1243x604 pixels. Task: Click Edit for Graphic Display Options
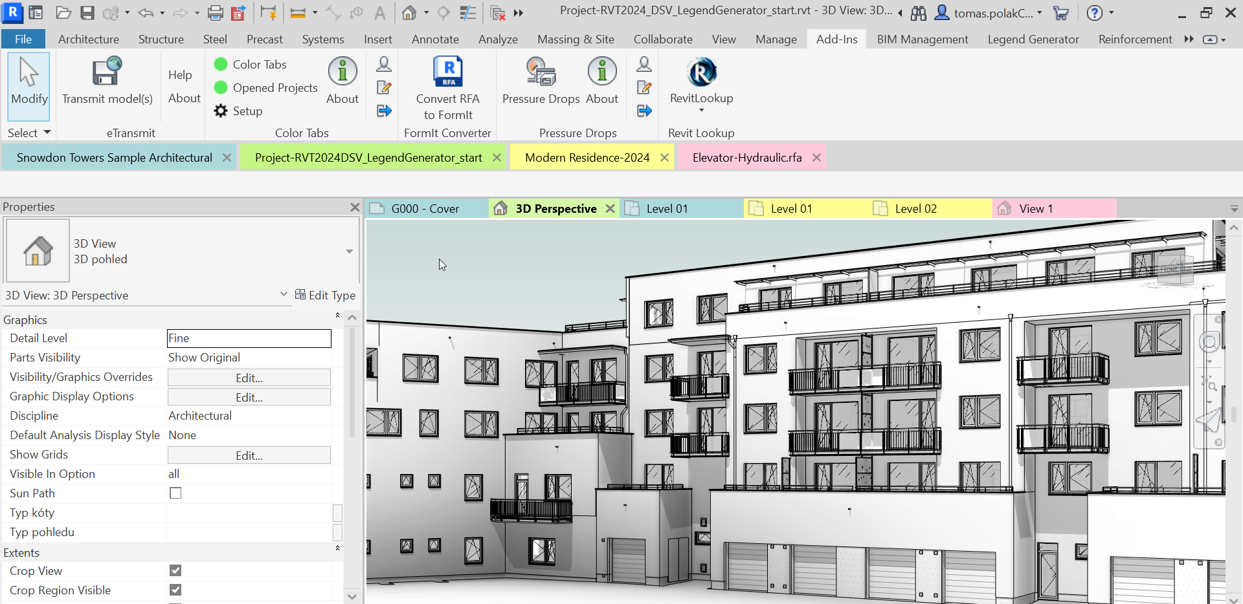[249, 397]
